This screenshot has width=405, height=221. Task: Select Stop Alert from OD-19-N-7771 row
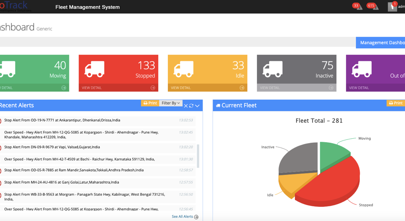pos(98,120)
